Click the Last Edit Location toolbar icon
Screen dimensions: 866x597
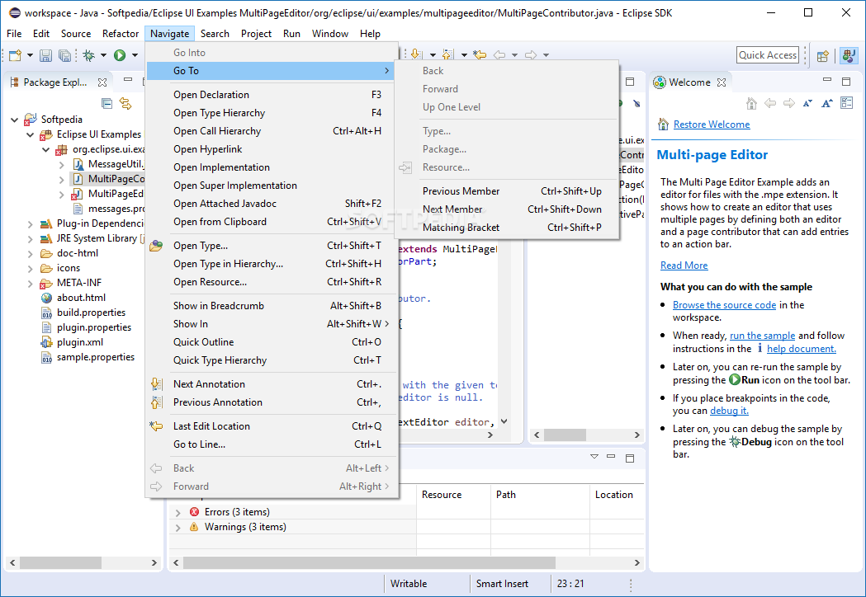[480, 54]
